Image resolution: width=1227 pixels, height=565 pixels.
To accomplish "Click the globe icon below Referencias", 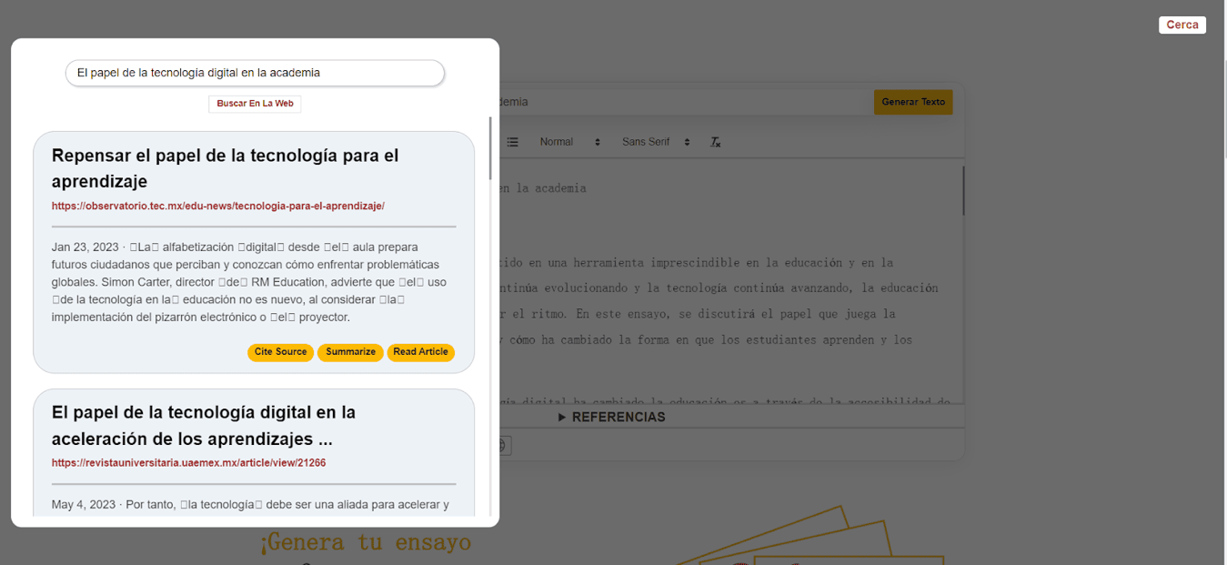I will pyautogui.click(x=502, y=445).
